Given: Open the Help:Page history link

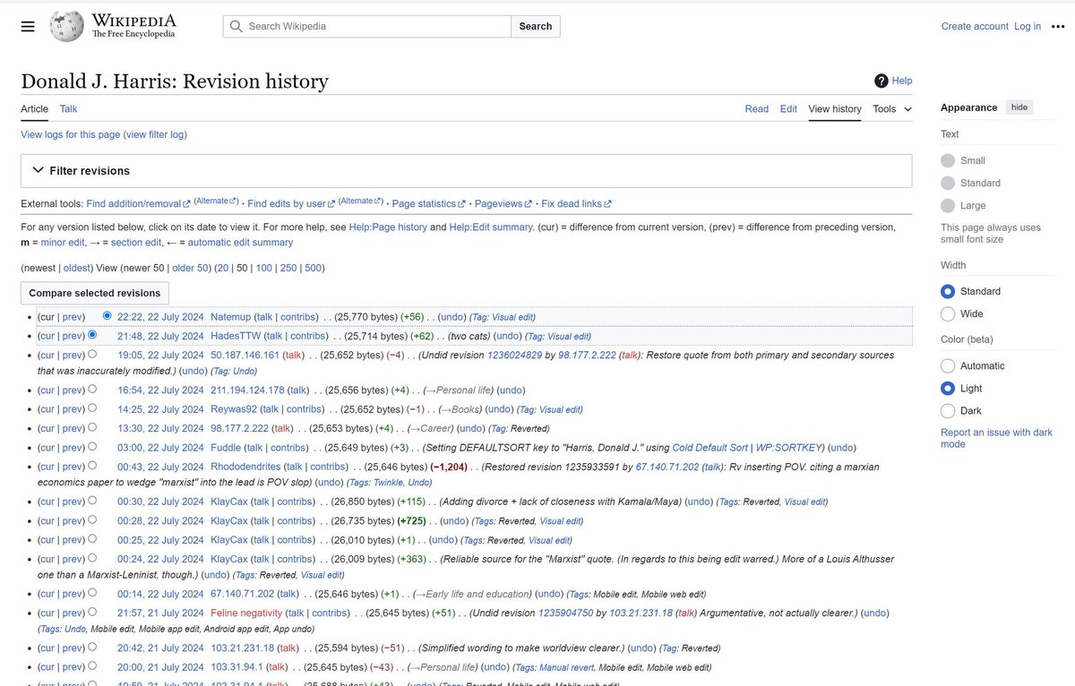Looking at the screenshot, I should click(x=388, y=227).
